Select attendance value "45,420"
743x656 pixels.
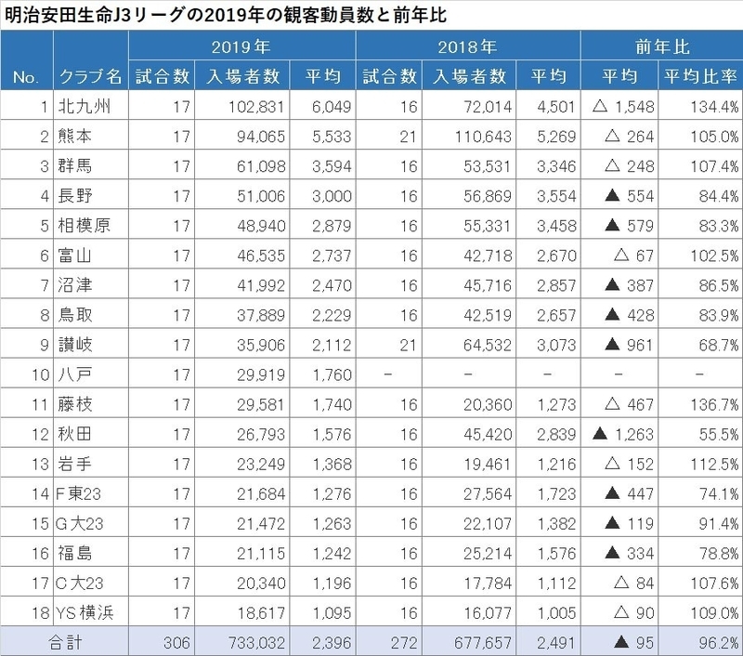[488, 435]
